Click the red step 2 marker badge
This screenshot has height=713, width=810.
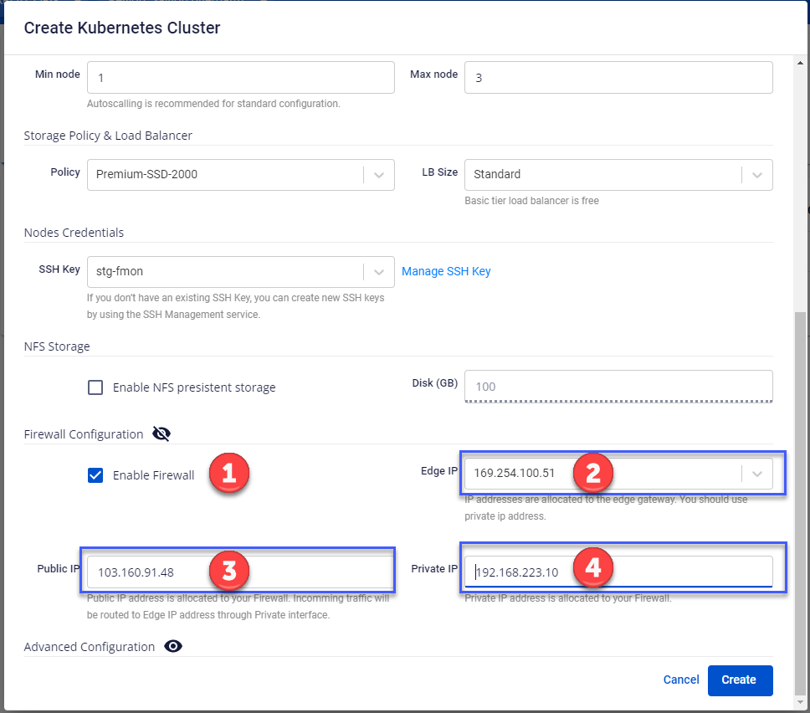pos(593,473)
